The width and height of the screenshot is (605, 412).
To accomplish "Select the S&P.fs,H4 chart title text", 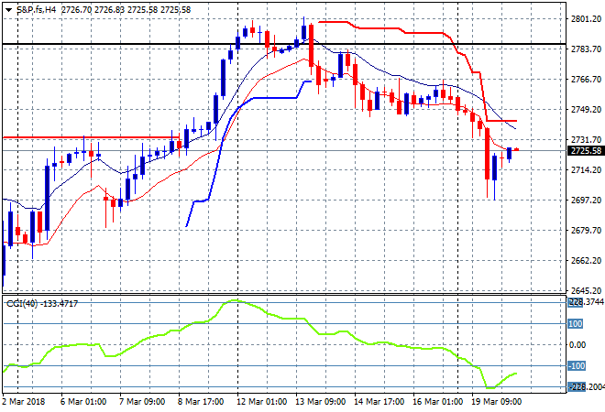I will 37,10.
